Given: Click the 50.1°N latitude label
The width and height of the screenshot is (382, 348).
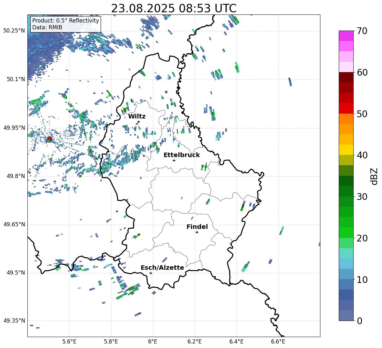Looking at the screenshot, I should pyautogui.click(x=15, y=79).
